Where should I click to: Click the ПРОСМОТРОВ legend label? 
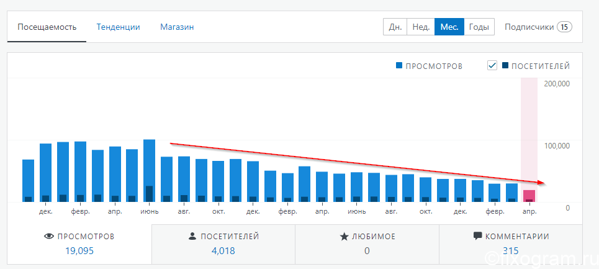tap(434, 66)
